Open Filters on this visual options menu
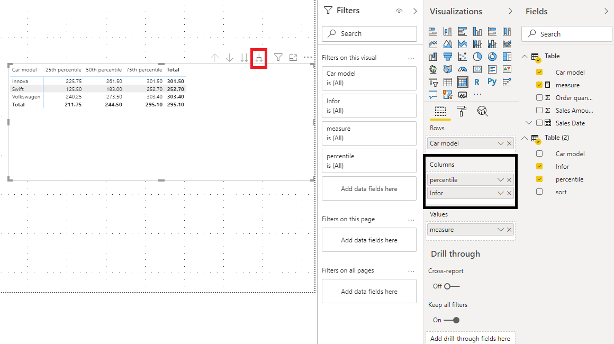Image resolution: width=614 pixels, height=344 pixels. [x=411, y=58]
